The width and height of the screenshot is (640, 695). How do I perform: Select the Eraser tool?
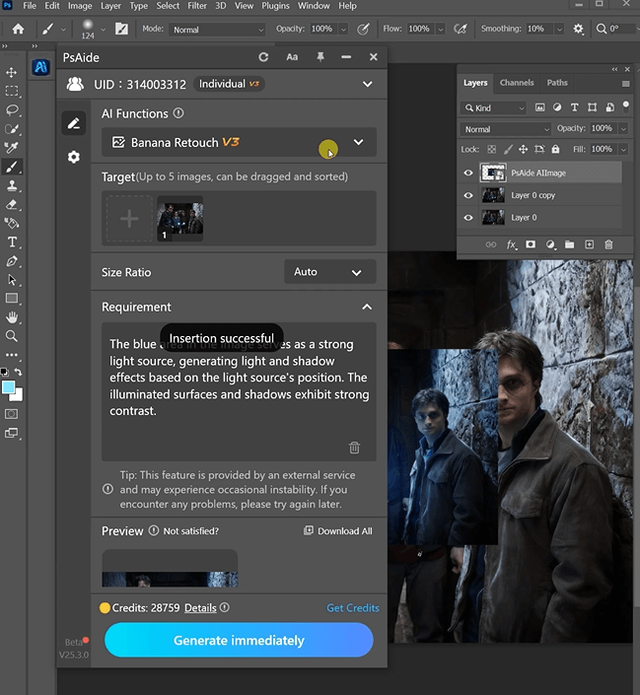point(12,204)
